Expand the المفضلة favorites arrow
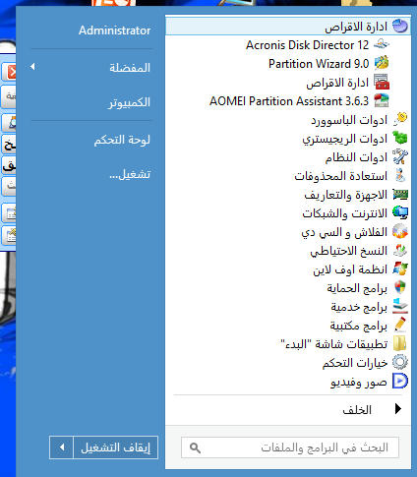417x477 pixels. 32,67
